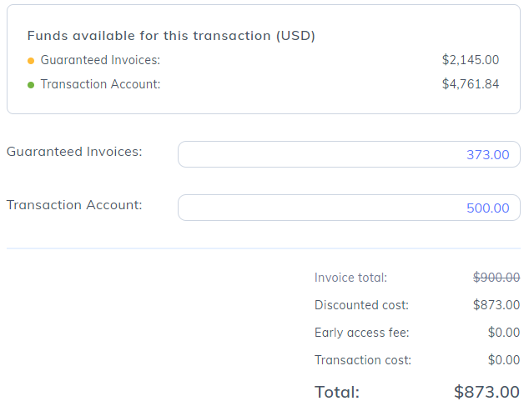Image resolution: width=529 pixels, height=411 pixels.
Task: Click the Discounted cost label
Action: click(x=361, y=305)
